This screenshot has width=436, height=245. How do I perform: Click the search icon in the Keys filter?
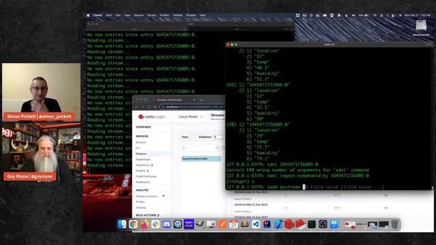(217, 148)
